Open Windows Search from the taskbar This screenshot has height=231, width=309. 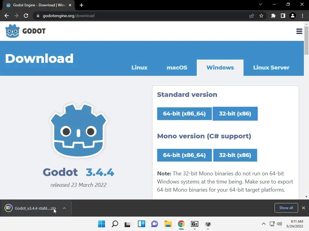(x=115, y=224)
